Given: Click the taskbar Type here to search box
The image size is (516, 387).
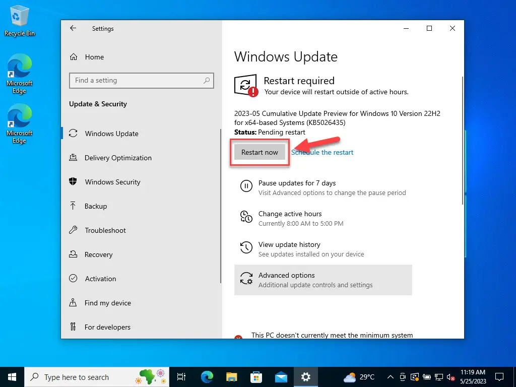Looking at the screenshot, I should [x=97, y=377].
